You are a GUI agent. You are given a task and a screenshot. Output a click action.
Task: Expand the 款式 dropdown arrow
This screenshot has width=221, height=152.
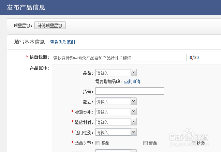pyautogui.click(x=134, y=101)
